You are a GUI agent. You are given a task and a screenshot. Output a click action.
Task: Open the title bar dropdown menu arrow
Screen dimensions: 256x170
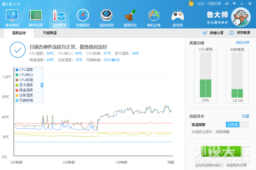(x=234, y=4)
